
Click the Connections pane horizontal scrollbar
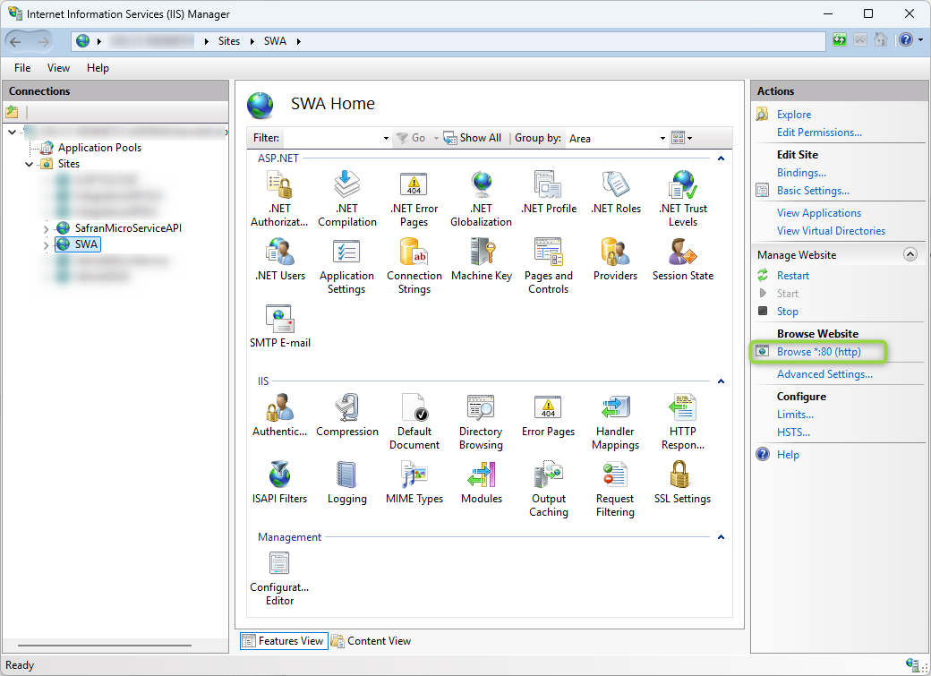point(105,646)
